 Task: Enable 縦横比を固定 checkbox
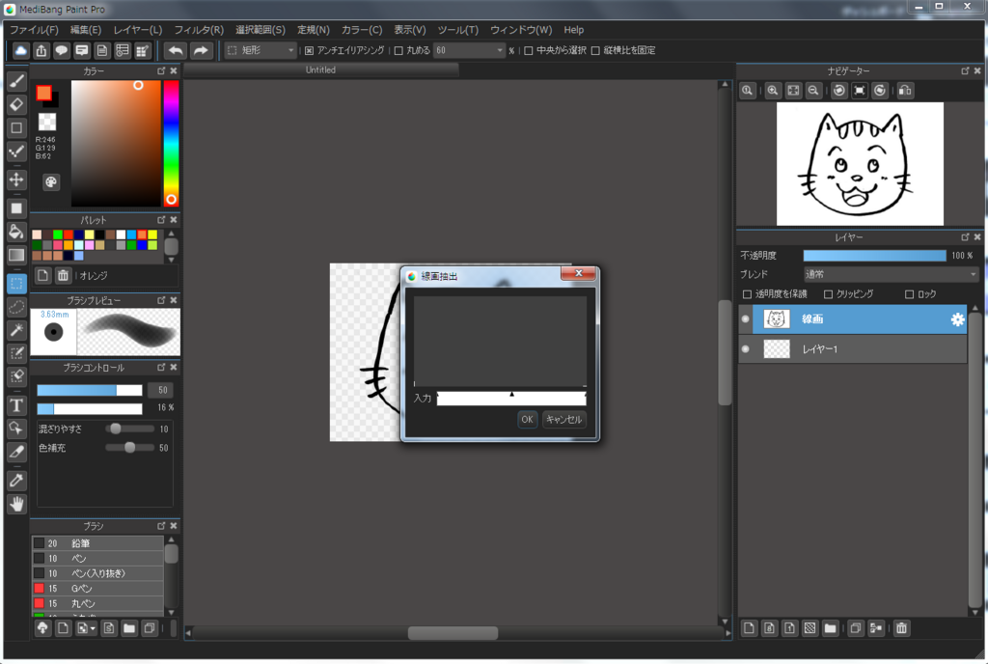(x=595, y=50)
